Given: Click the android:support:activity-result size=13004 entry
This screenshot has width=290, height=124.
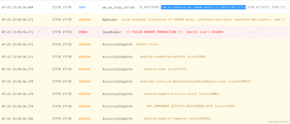Looking at the screenshot, I should click(x=182, y=94).
